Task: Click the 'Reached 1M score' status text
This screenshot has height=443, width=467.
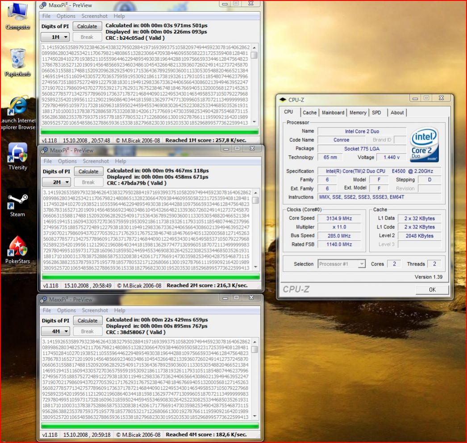Action: pos(206,140)
